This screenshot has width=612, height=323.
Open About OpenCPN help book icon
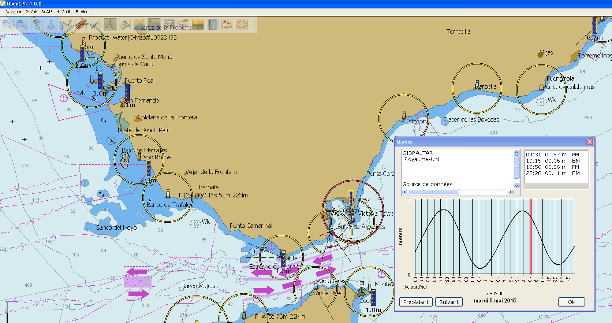click(212, 25)
